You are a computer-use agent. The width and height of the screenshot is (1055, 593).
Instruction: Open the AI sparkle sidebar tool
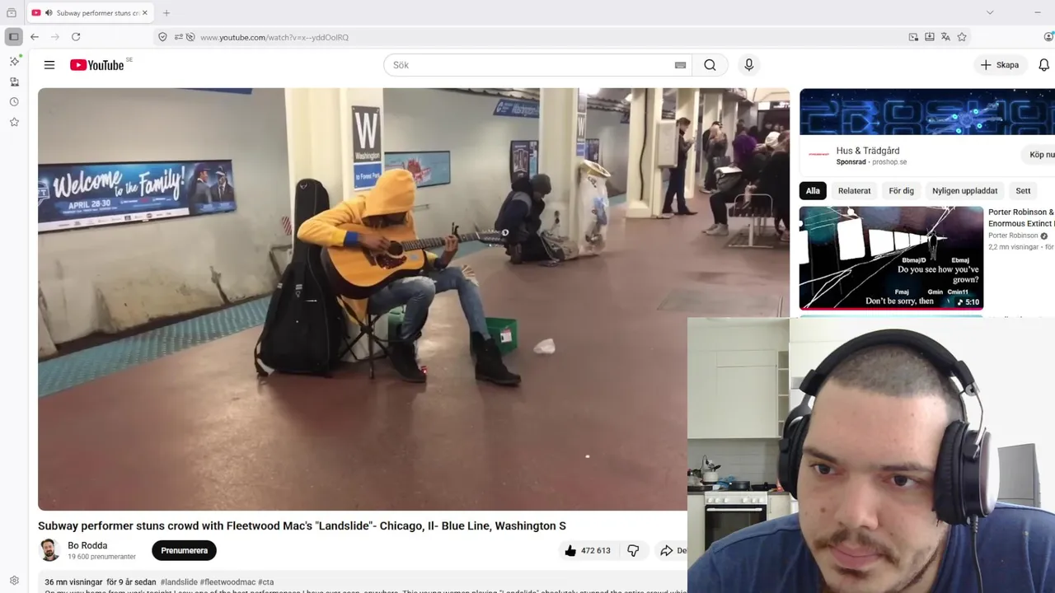pyautogui.click(x=14, y=62)
